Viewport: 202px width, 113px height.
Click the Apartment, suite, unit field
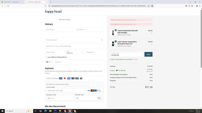tap(74, 46)
